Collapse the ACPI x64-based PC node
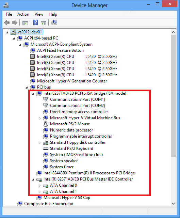The image size is (180, 218). (x=14, y=38)
